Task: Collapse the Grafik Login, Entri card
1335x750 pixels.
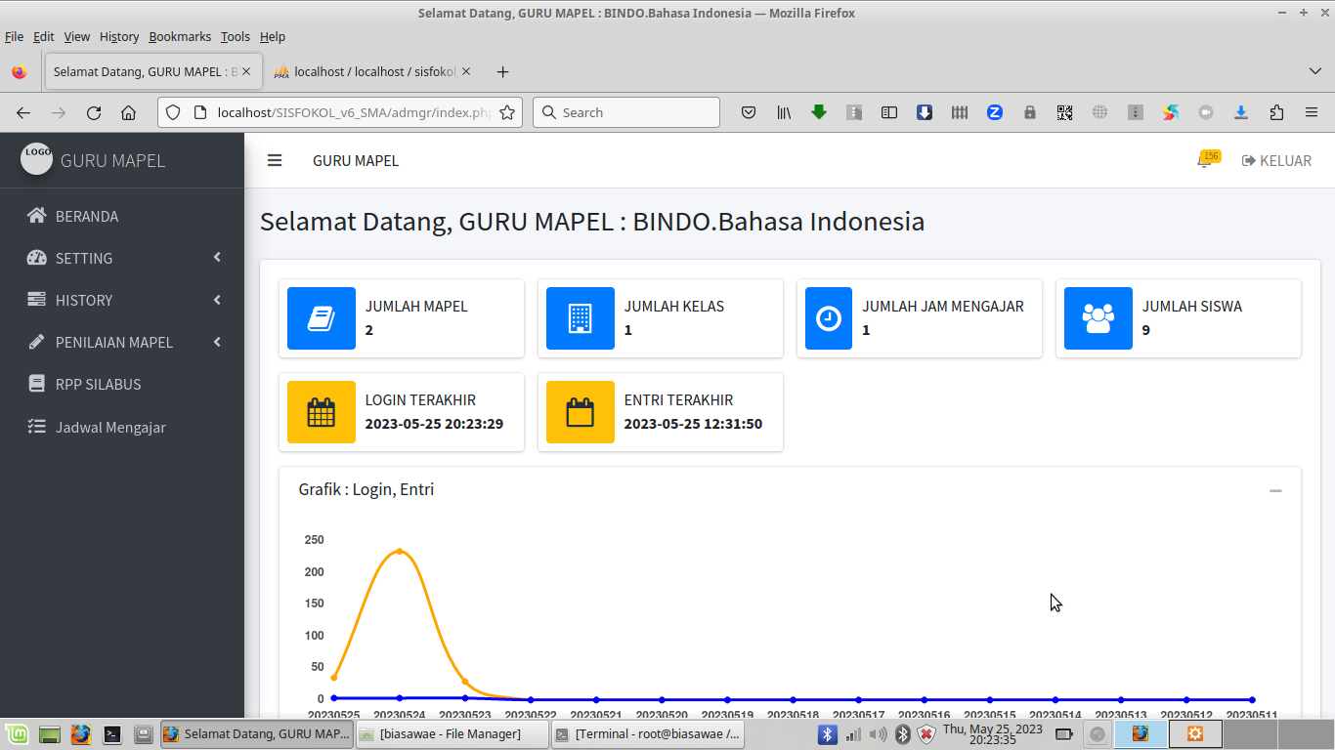Action: tap(1275, 490)
